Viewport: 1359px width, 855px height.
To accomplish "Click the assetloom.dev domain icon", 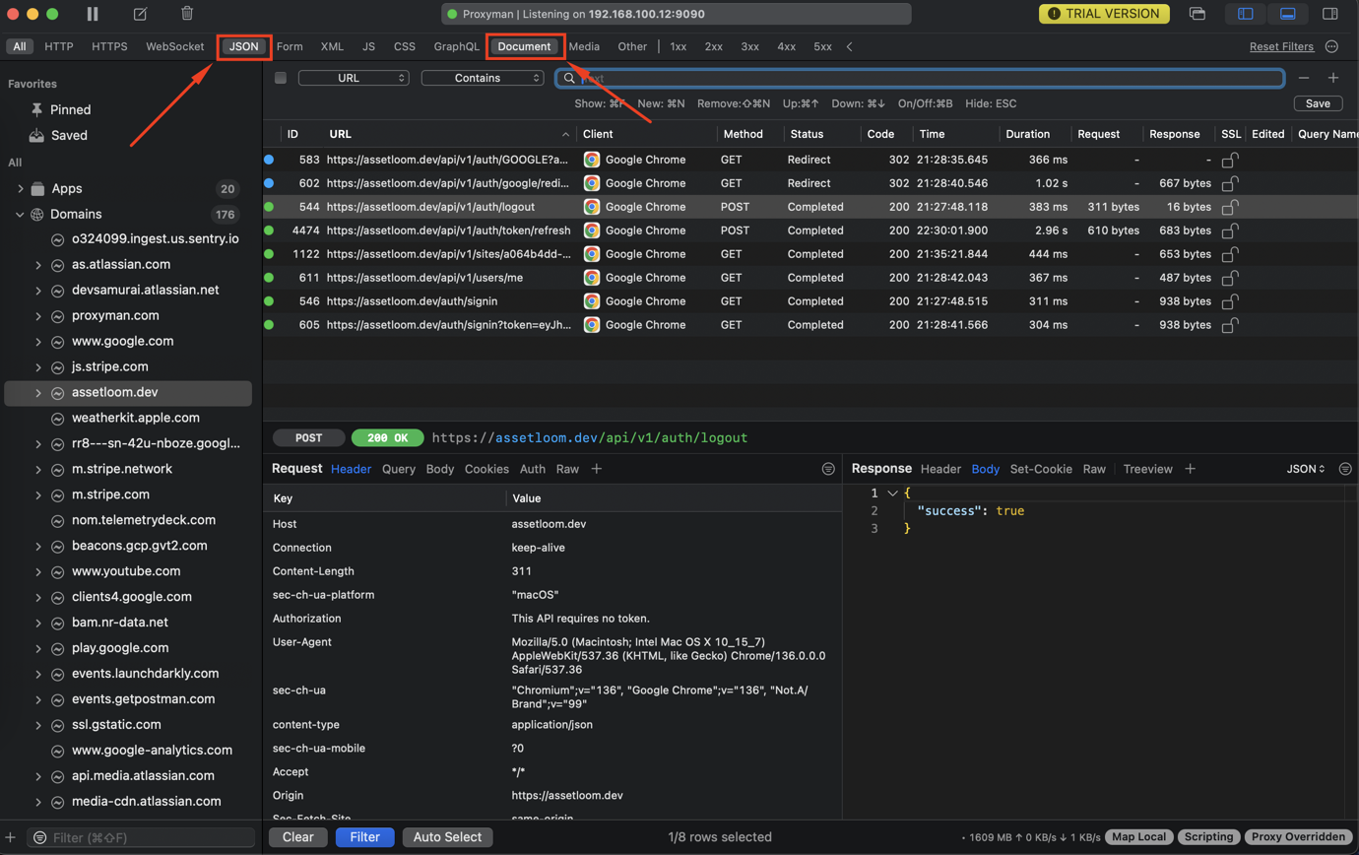I will point(58,393).
